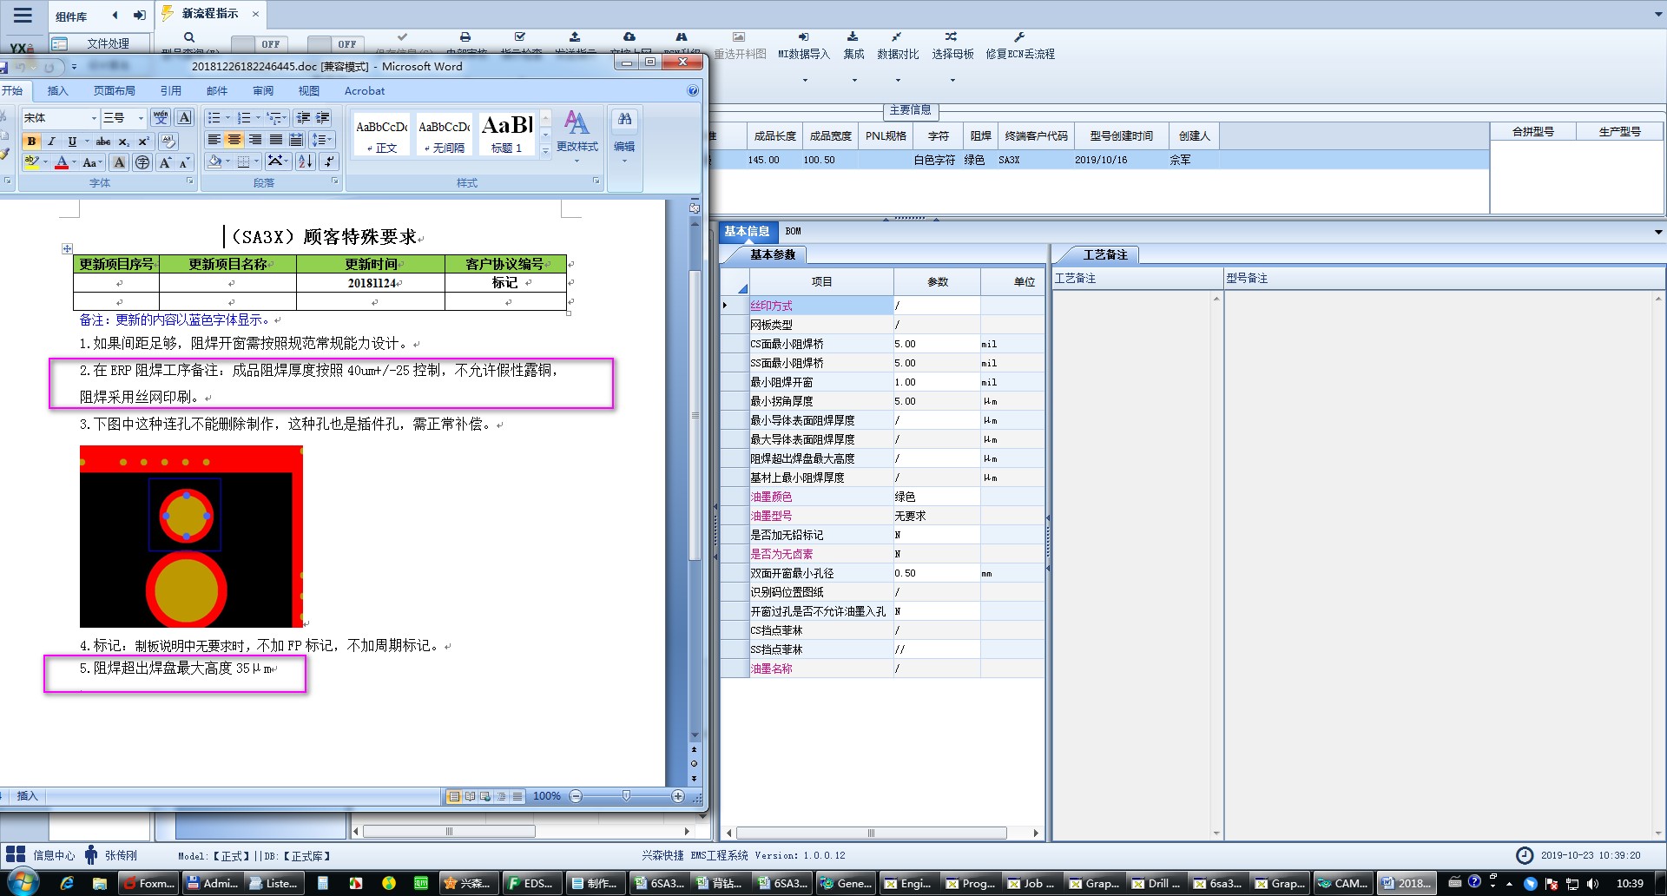Viewport: 1667px width, 896px height.
Task: Click the red font color button
Action: pos(61,162)
